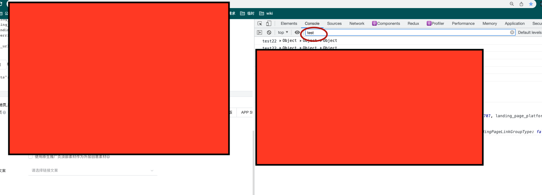
Task: Clear the console filter text
Action: [512, 32]
